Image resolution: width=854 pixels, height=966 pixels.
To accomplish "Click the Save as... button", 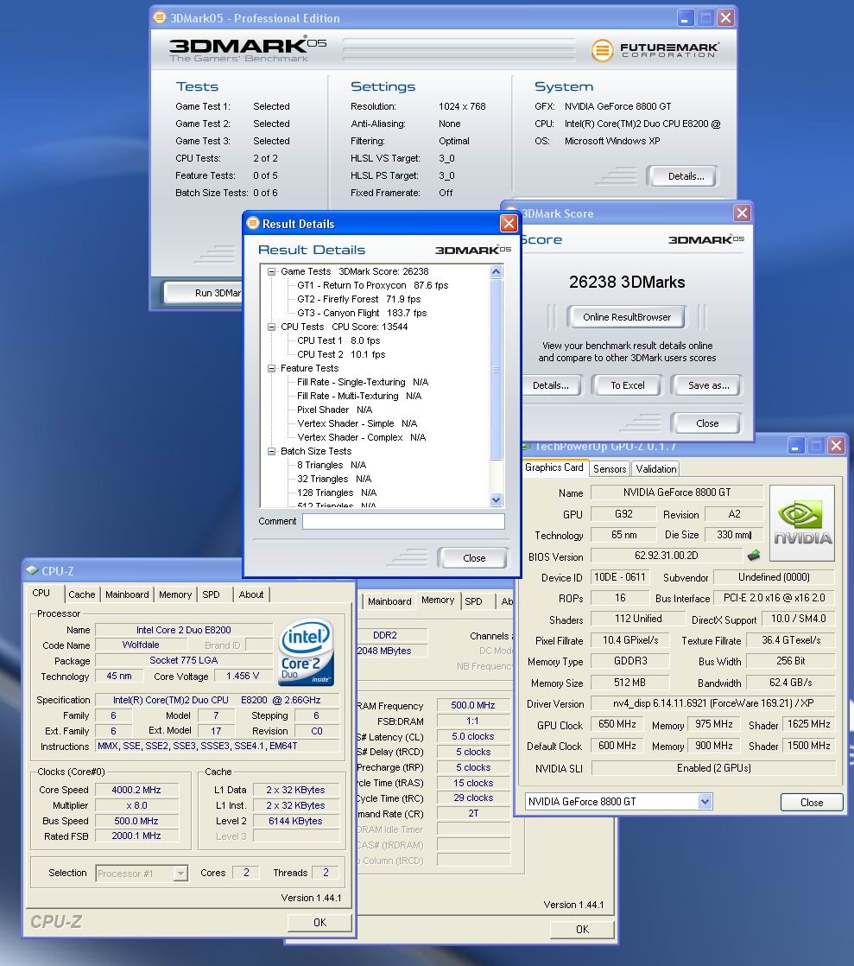I will (708, 385).
